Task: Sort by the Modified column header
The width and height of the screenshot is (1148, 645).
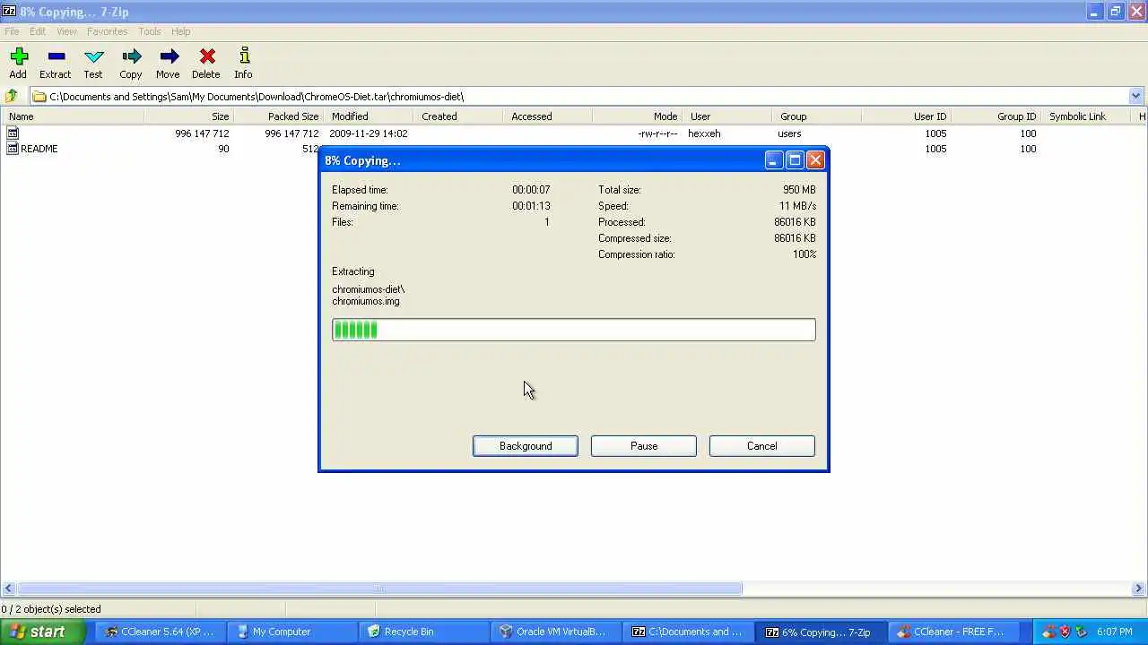Action: (x=368, y=116)
